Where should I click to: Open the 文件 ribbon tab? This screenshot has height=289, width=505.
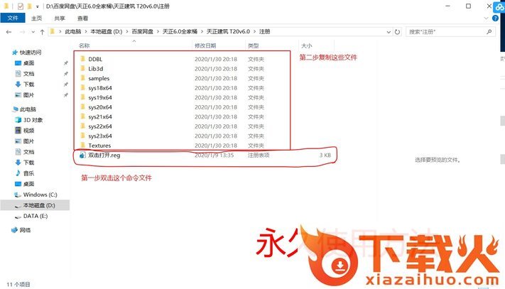pyautogui.click(x=13, y=18)
